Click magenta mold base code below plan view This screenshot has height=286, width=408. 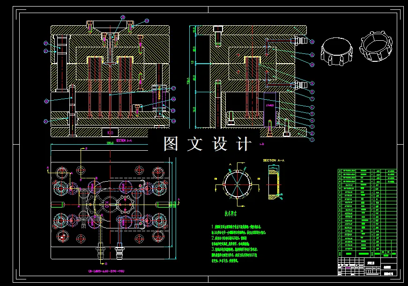[x=106, y=271]
